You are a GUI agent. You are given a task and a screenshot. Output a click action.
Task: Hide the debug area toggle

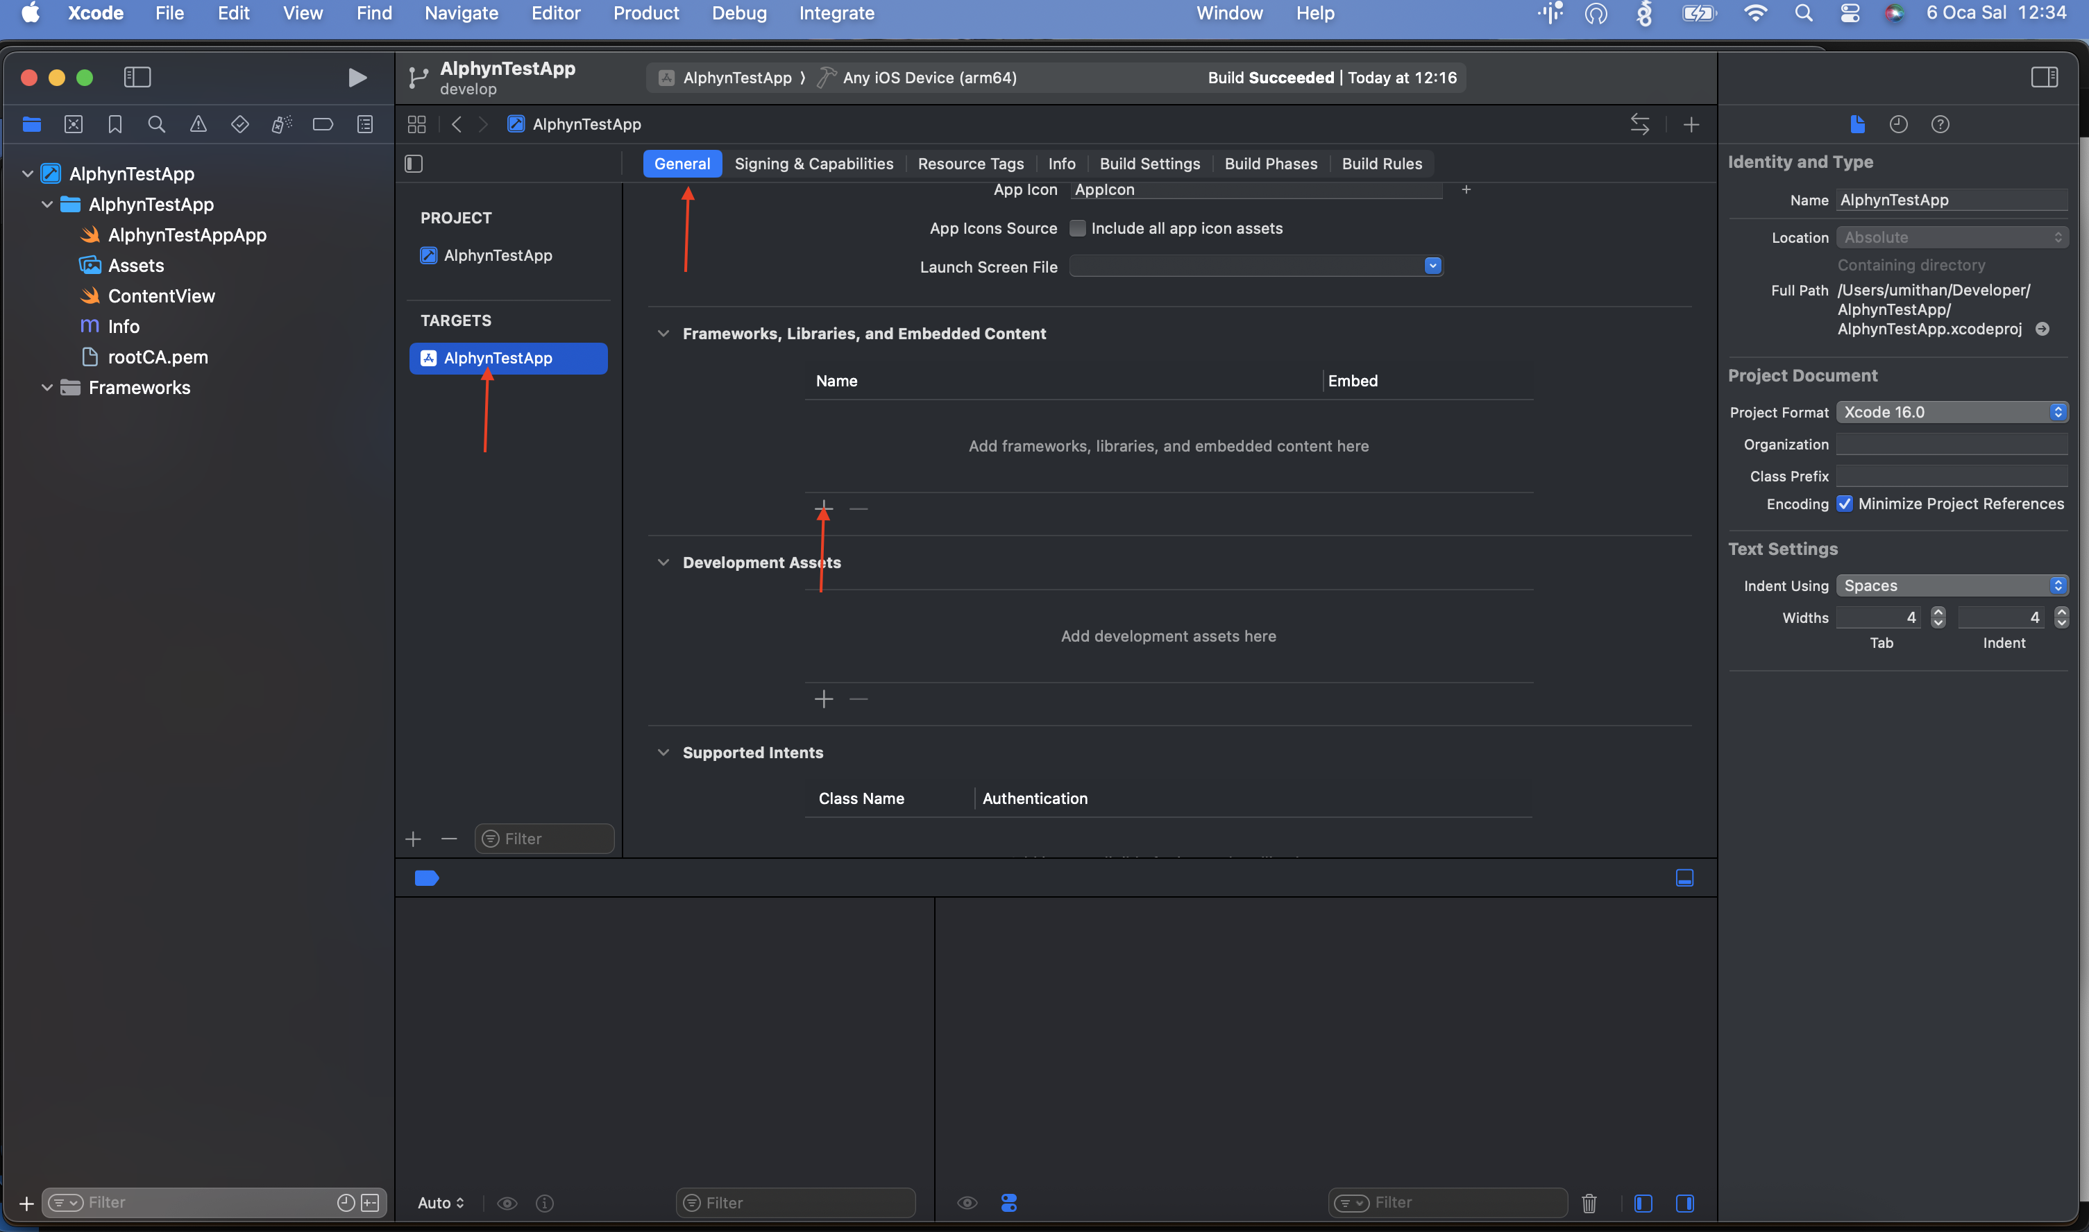[1684, 878]
